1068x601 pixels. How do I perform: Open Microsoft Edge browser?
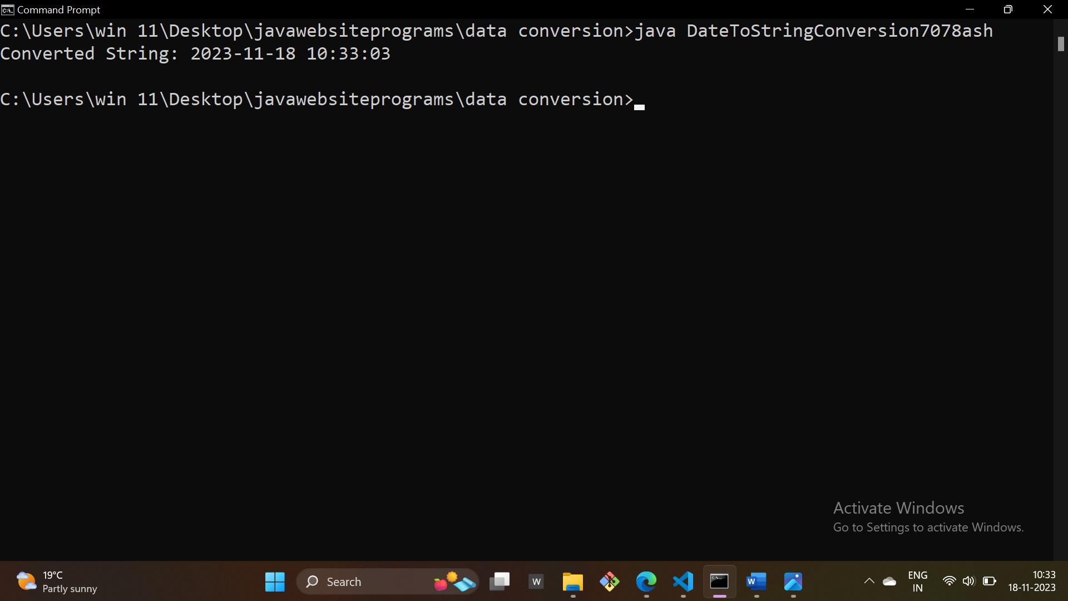(646, 582)
